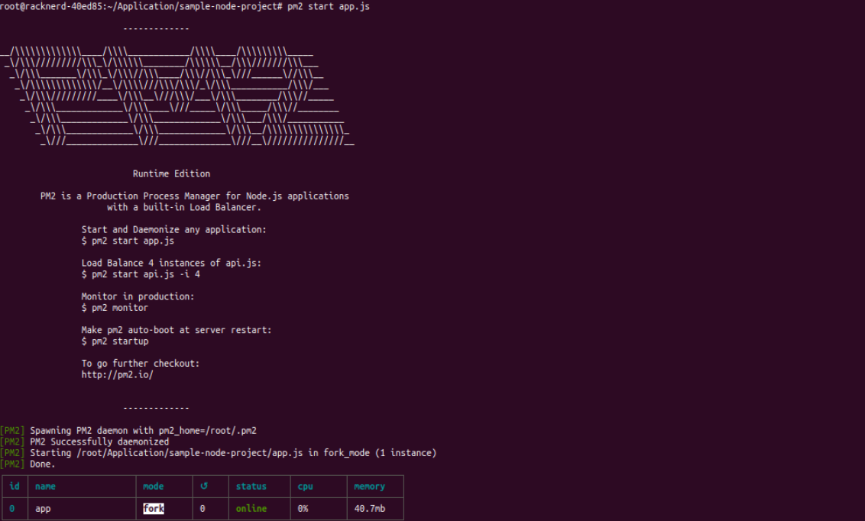Click the green "online" status value
The height and width of the screenshot is (521, 865).
(251, 508)
